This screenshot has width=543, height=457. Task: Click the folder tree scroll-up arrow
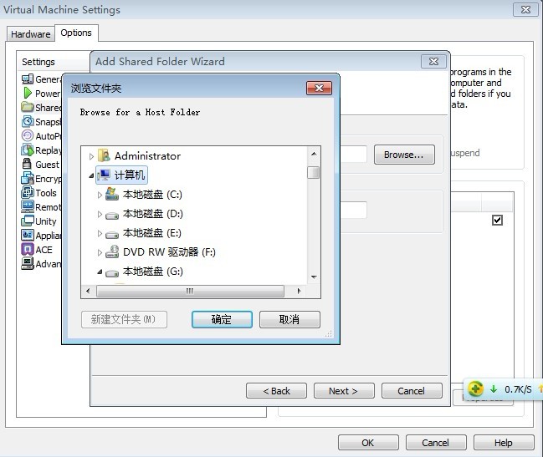tap(314, 154)
